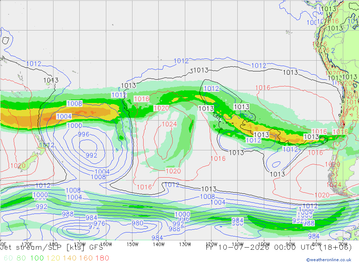Click the 980 isobar label
The width and height of the screenshot is (359, 263).
[137, 223]
